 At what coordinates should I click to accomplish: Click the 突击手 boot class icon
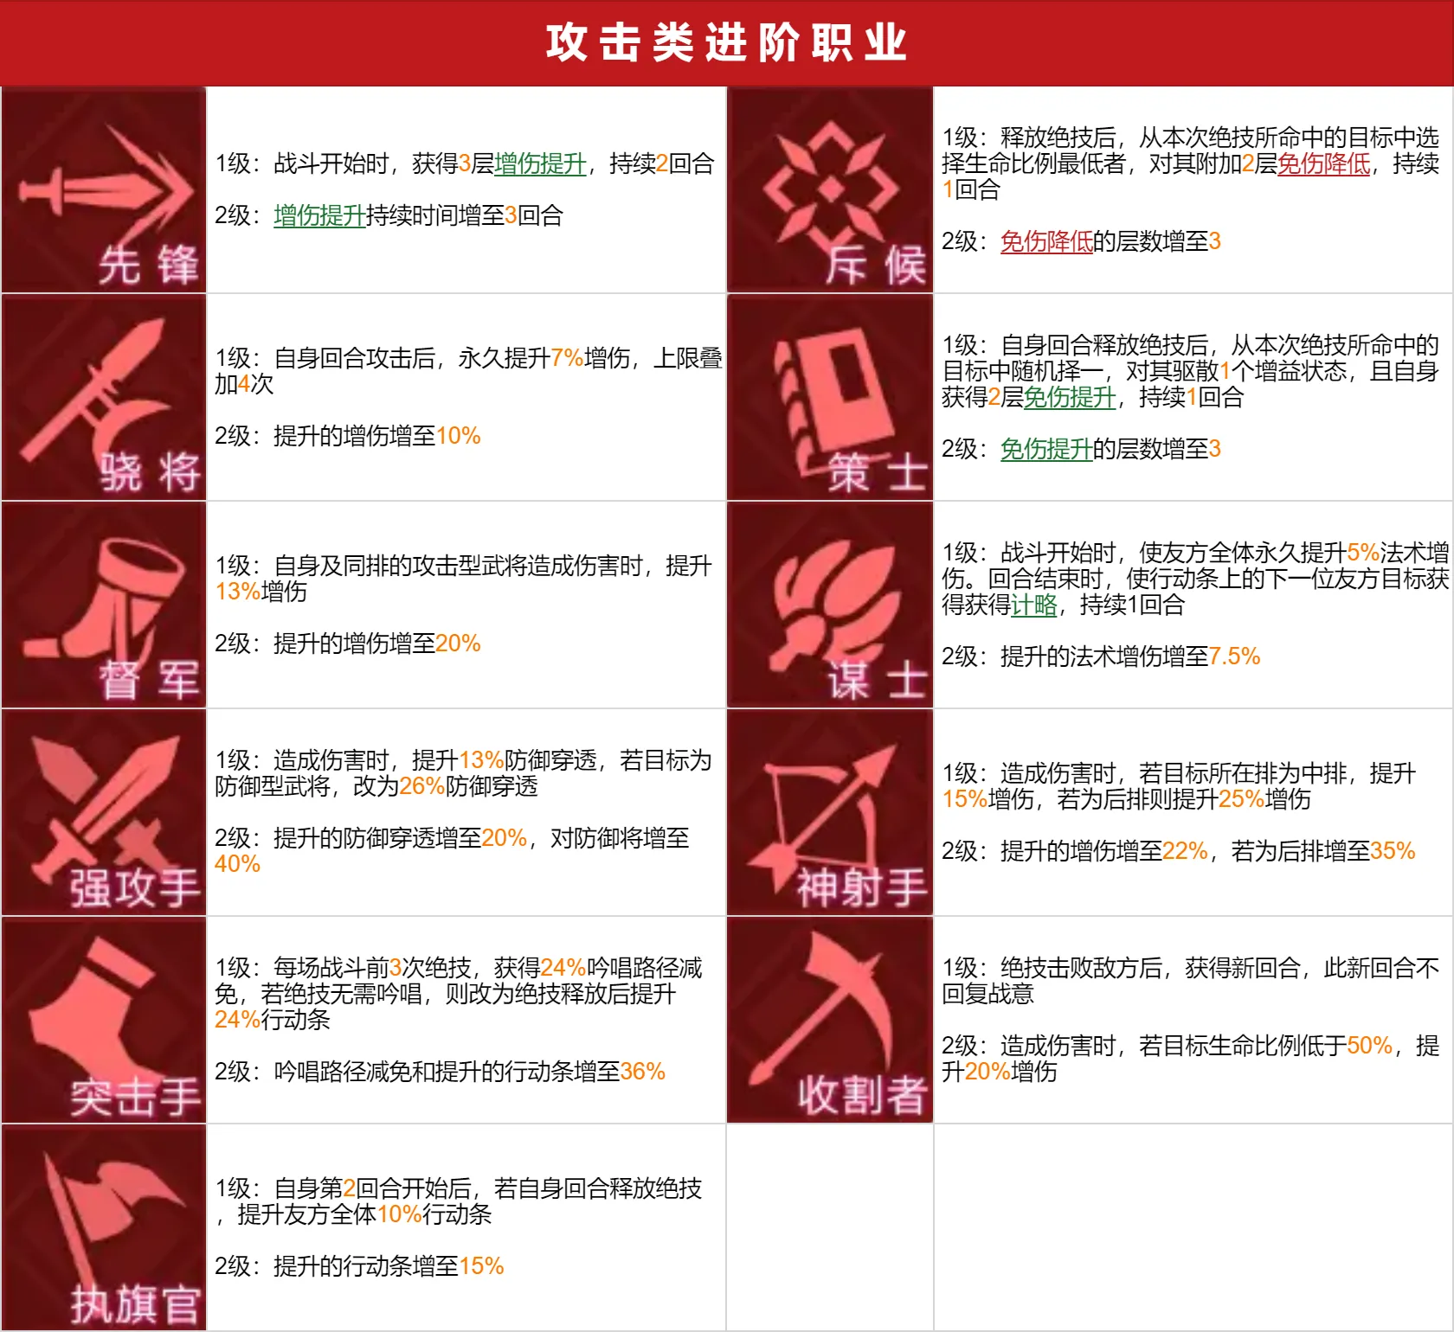(104, 1020)
